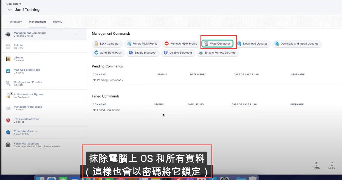The height and width of the screenshot is (180, 342).
Task: Click STATUS column header under Pending Commands
Action: pyautogui.click(x=162, y=75)
